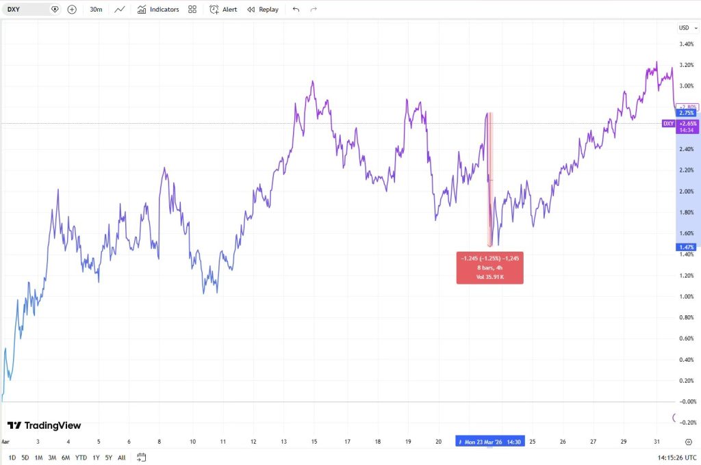Expand the 30m interval dropdown
Image resolution: width=701 pixels, height=465 pixels.
[x=96, y=10]
